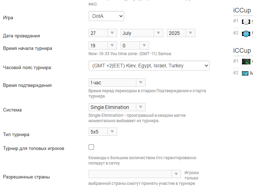Open the confirmation time '1 час' dropdown
Screen dimensions: 253x187
click(117, 83)
